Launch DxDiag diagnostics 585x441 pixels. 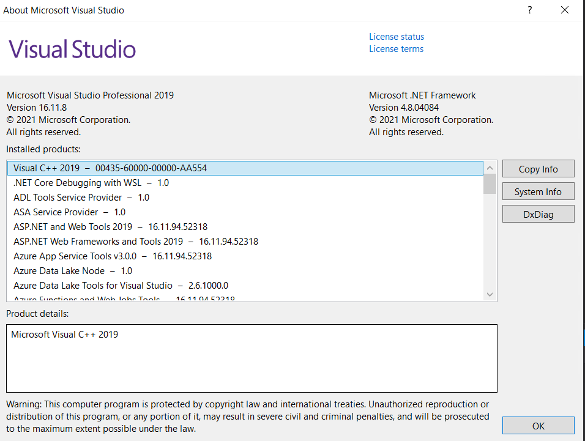[538, 213]
